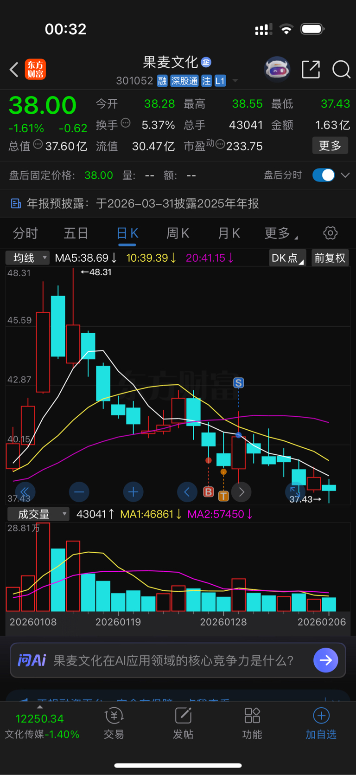Tap the 深股通 badge

pyautogui.click(x=184, y=81)
